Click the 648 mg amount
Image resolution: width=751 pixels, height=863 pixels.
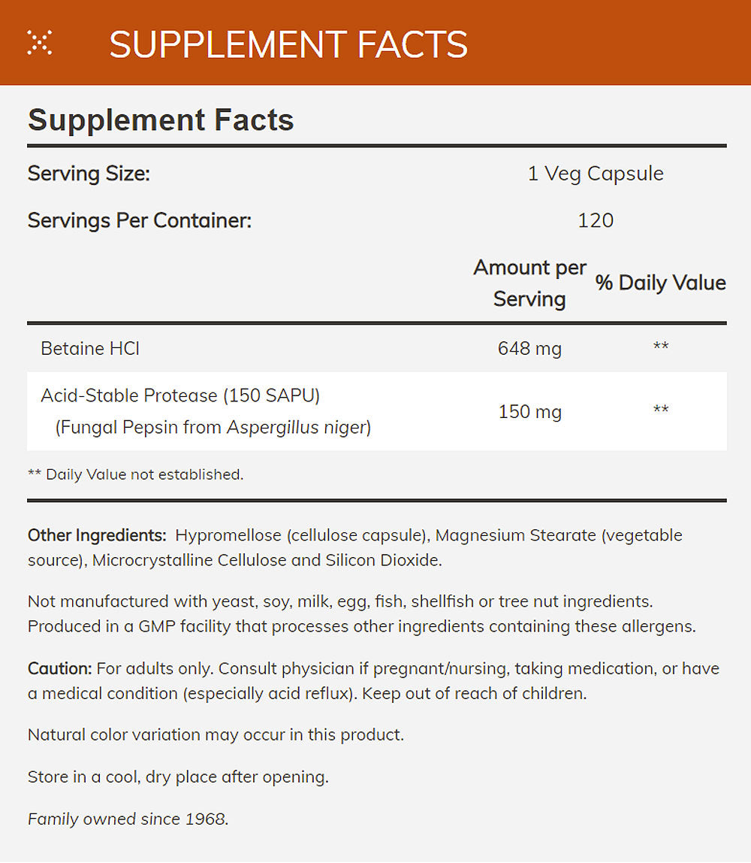coord(529,348)
